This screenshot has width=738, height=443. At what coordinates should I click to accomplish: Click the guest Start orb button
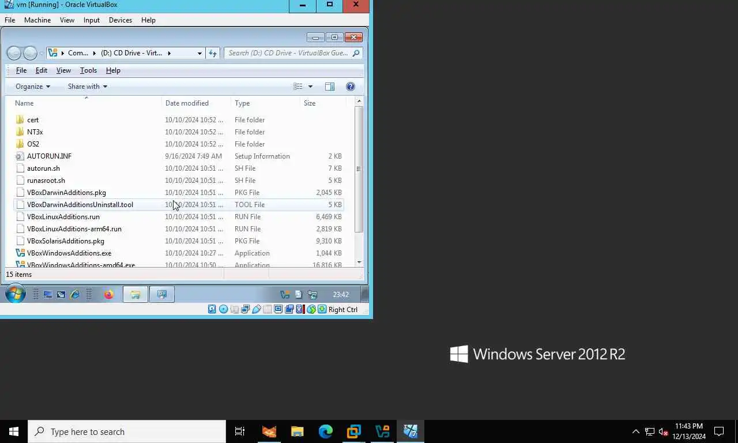pyautogui.click(x=16, y=294)
